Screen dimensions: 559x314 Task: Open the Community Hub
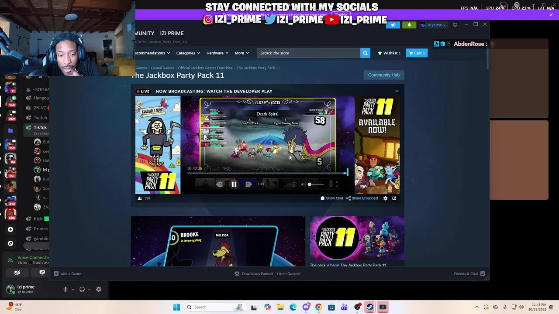click(x=384, y=75)
